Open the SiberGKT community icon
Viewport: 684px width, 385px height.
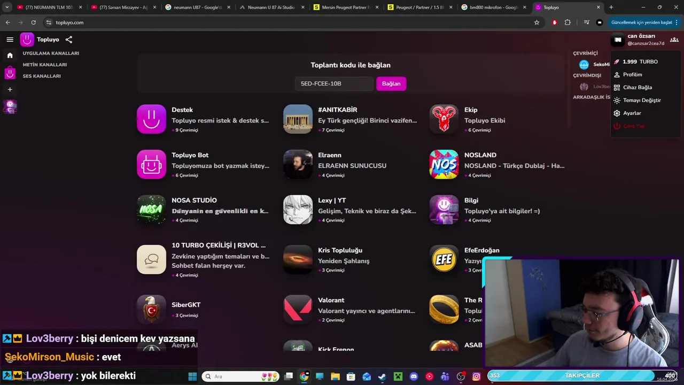pos(151,309)
